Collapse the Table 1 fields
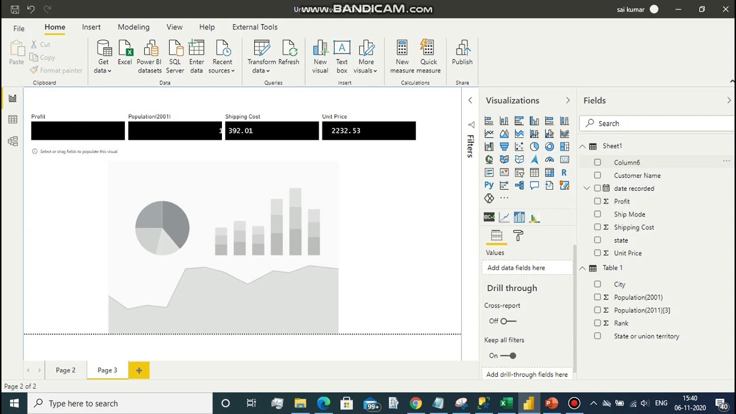Viewport: 736px width, 414px height. pyautogui.click(x=582, y=268)
